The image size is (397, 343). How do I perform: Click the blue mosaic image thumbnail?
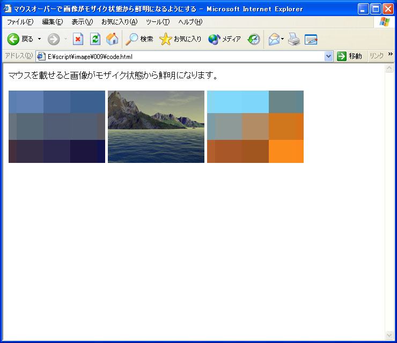[57, 126]
